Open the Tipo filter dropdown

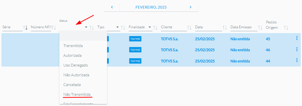(x=117, y=27)
